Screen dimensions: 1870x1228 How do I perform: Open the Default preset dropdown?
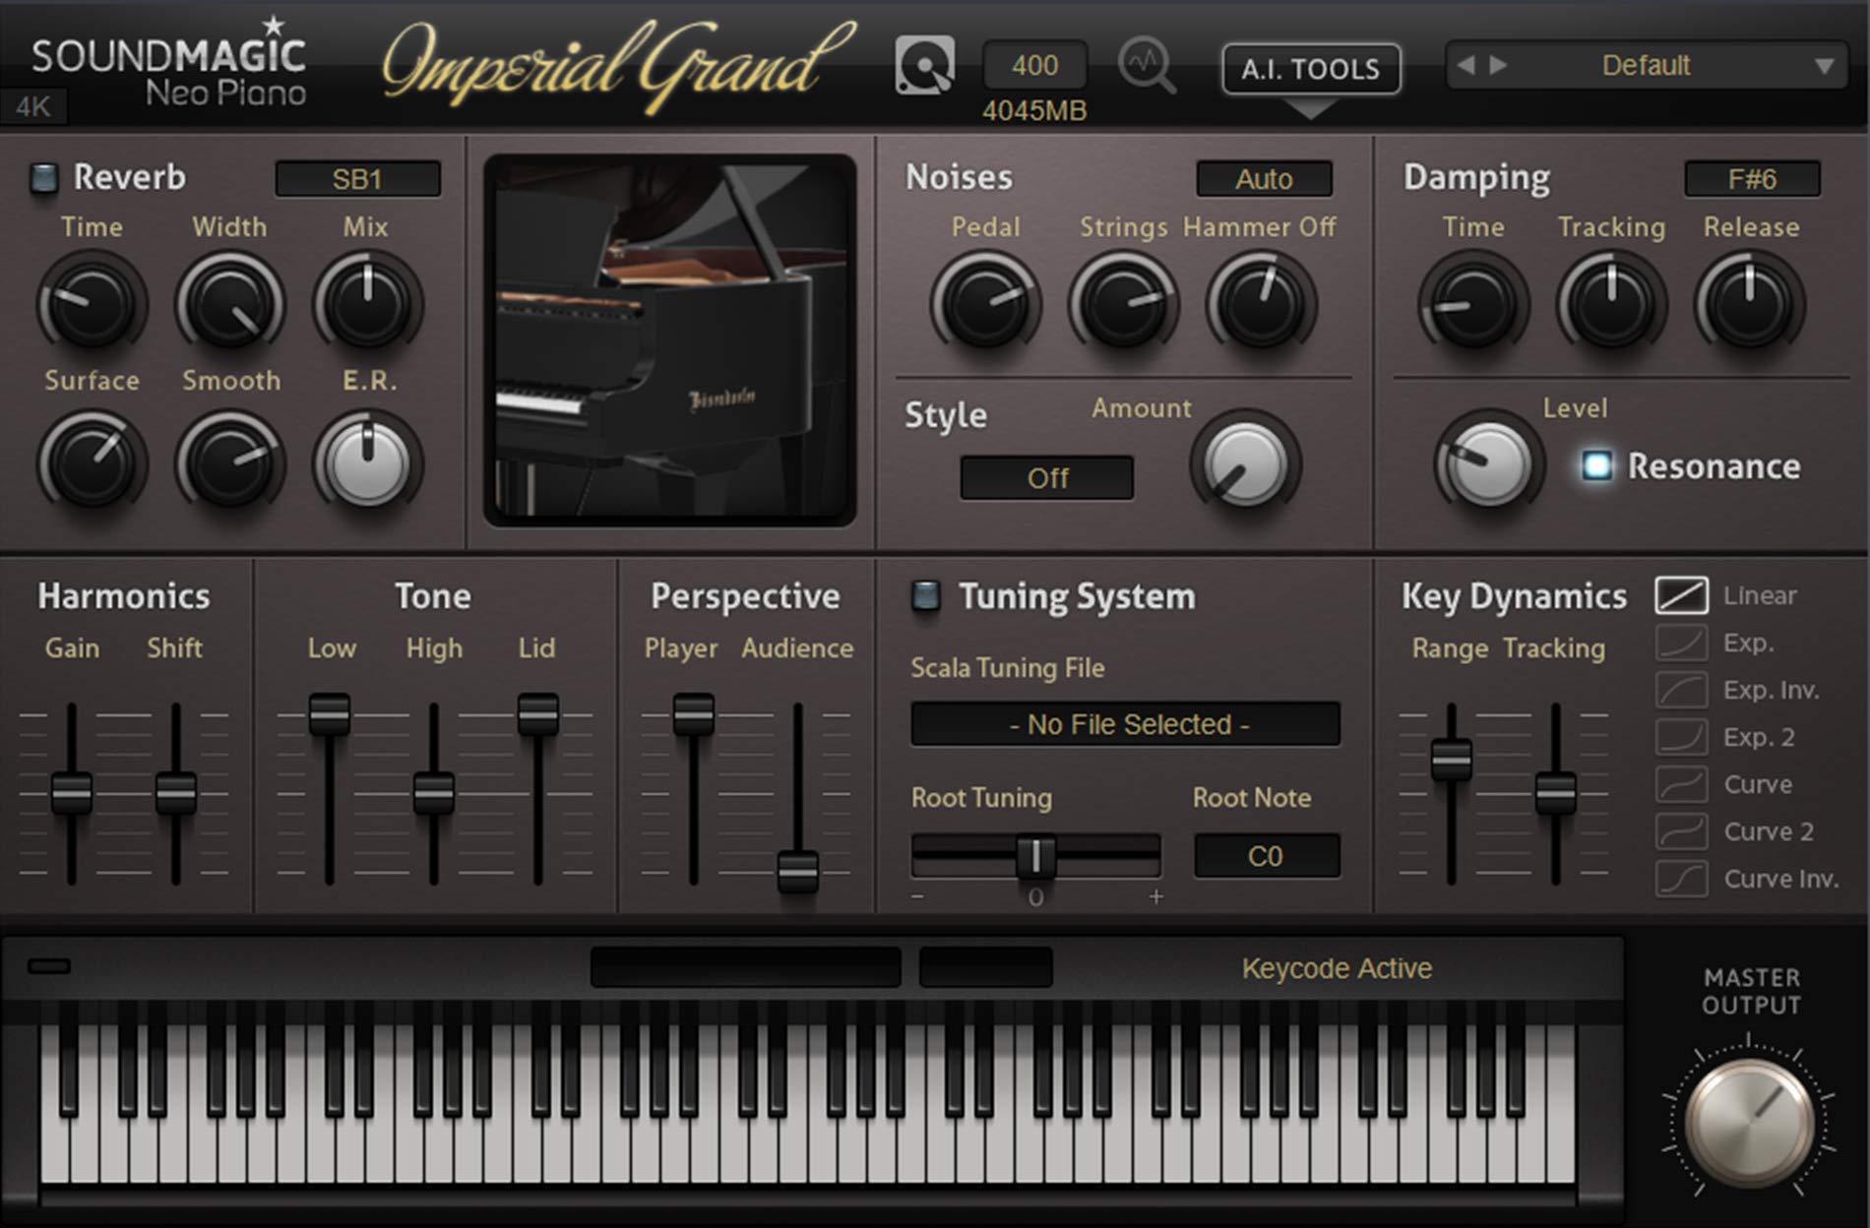click(x=1823, y=67)
